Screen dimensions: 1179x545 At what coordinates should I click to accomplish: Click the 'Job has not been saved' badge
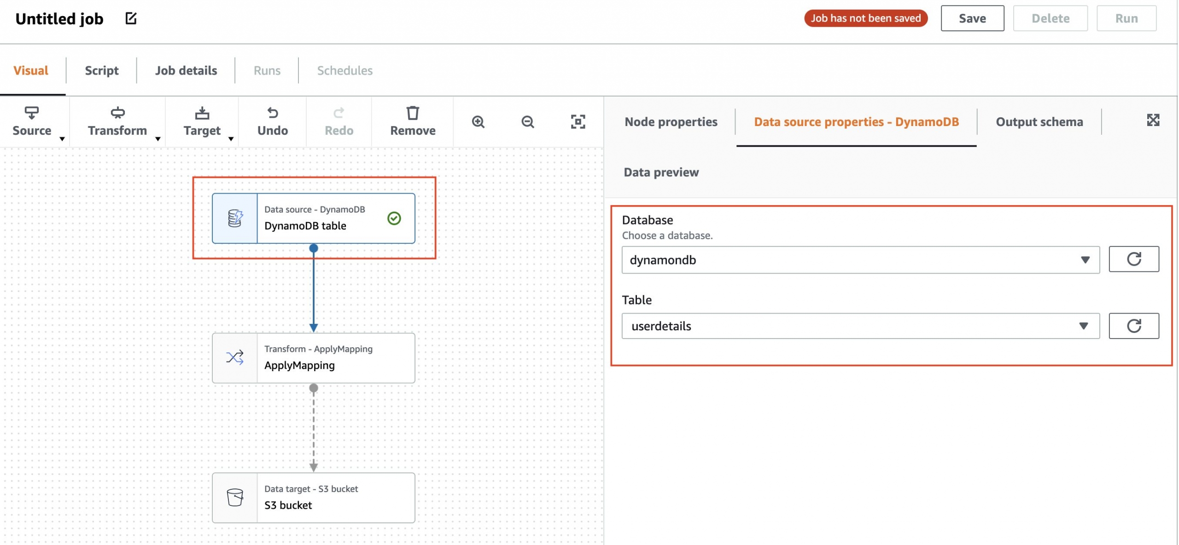[x=866, y=18]
